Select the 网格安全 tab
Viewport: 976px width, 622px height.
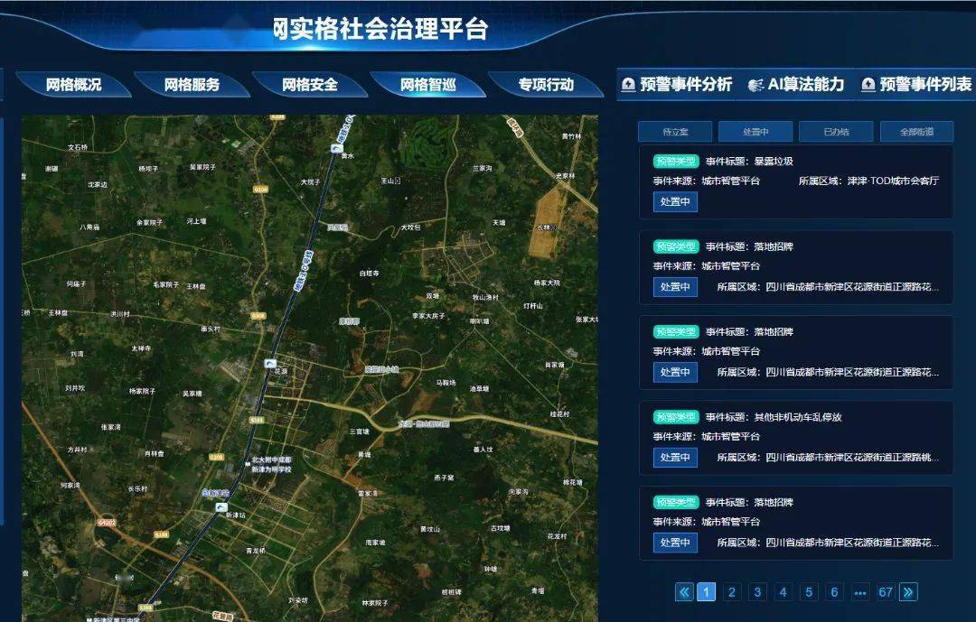[x=309, y=85]
